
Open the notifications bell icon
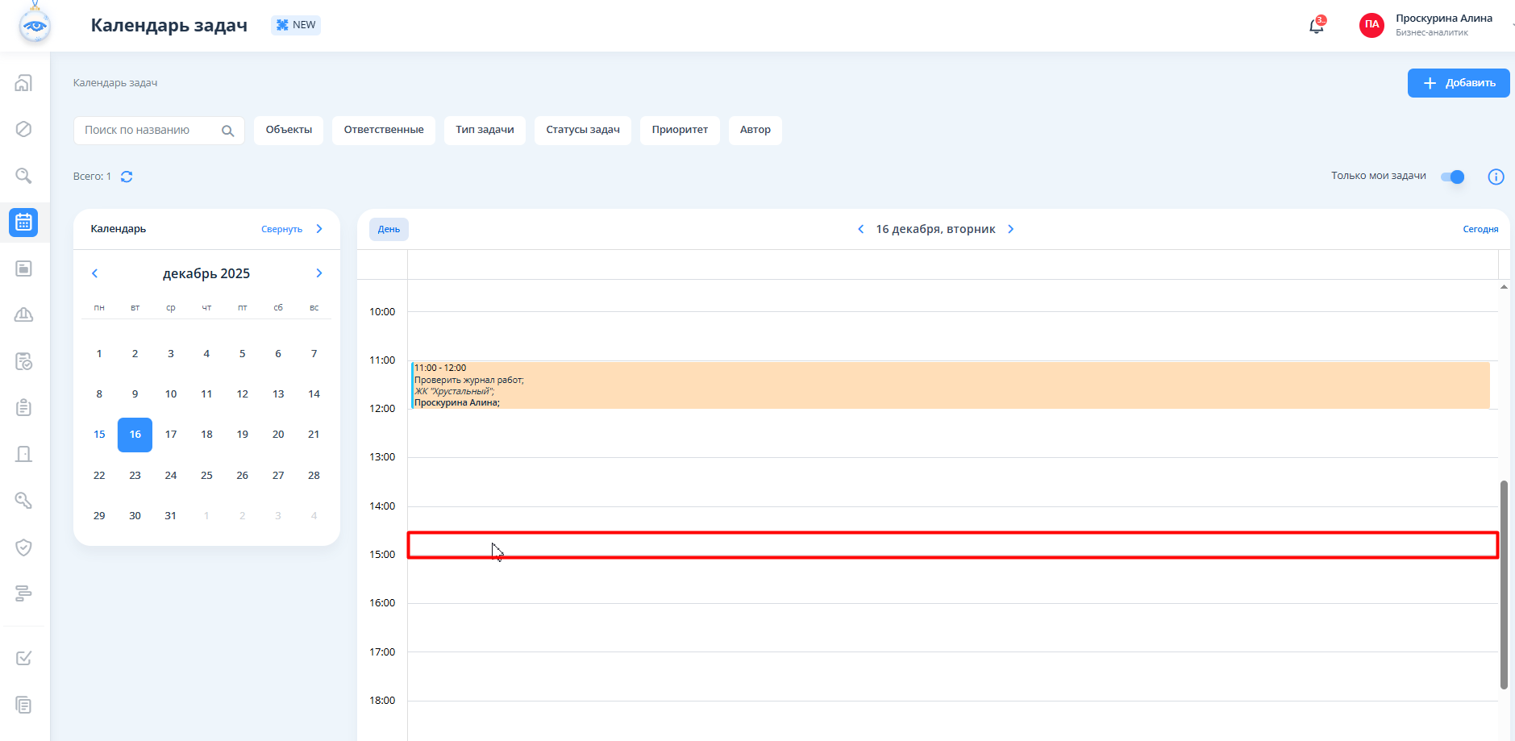1316,26
